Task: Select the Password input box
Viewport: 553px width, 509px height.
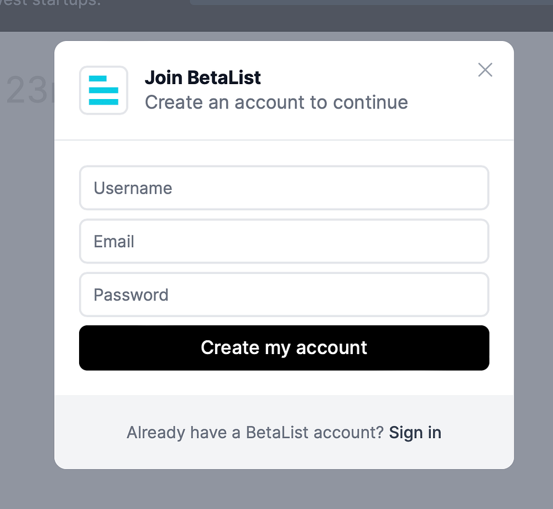Action: click(284, 294)
